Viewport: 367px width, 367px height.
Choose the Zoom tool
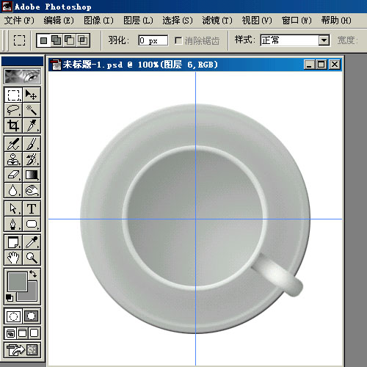[x=32, y=258]
